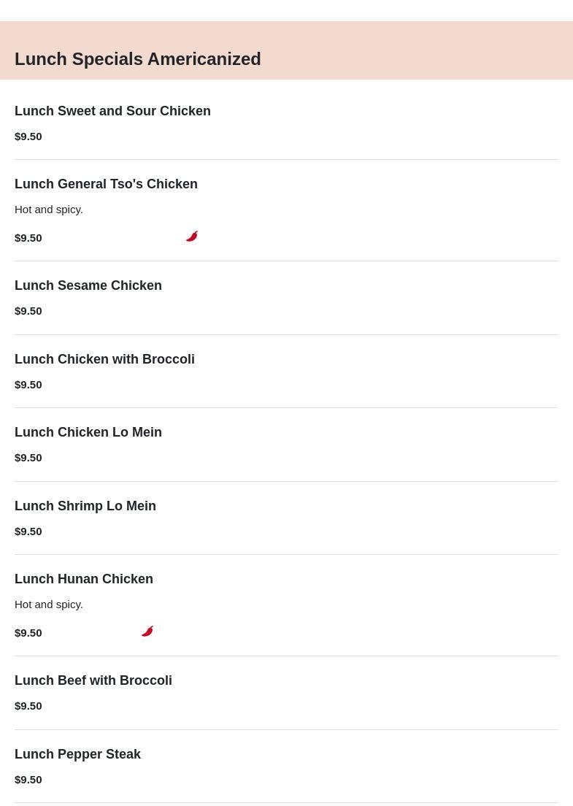
Task: Select the Lunch Chicken Lo Mein item
Action: (88, 432)
